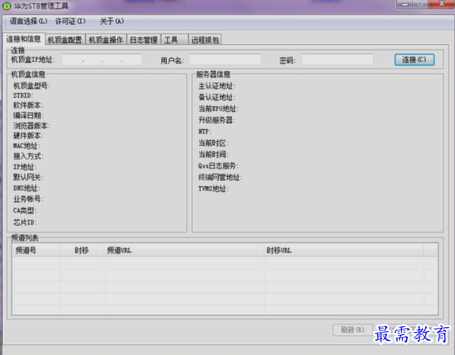The image size is (455, 355).
Task: Click the 备认证地址 label
Action: click(217, 97)
